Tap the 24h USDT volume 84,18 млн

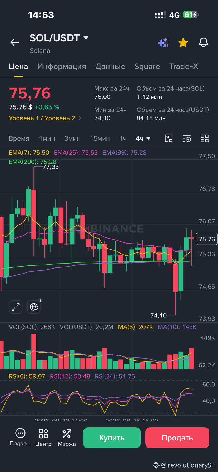coord(151,118)
